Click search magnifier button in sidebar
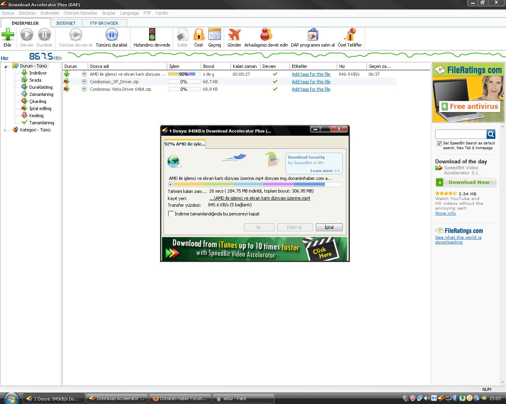The image size is (506, 404). tap(491, 134)
